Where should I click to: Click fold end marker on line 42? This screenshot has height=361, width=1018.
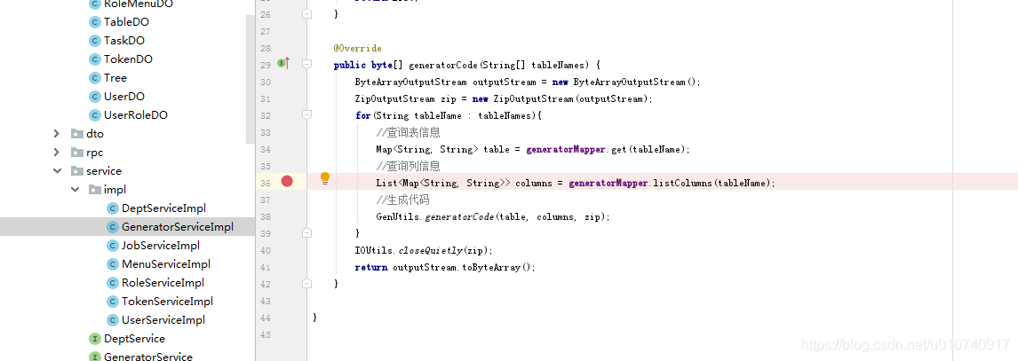coord(307,283)
